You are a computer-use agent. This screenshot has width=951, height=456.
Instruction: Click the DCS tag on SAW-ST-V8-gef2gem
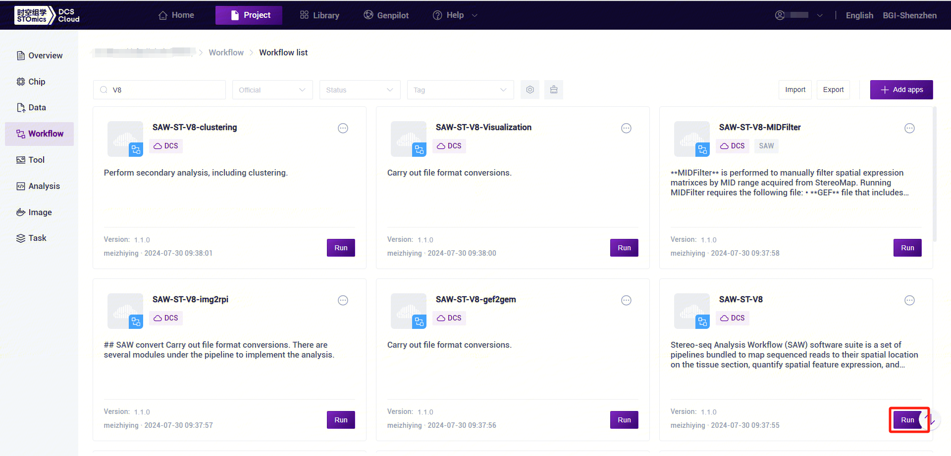[449, 318]
